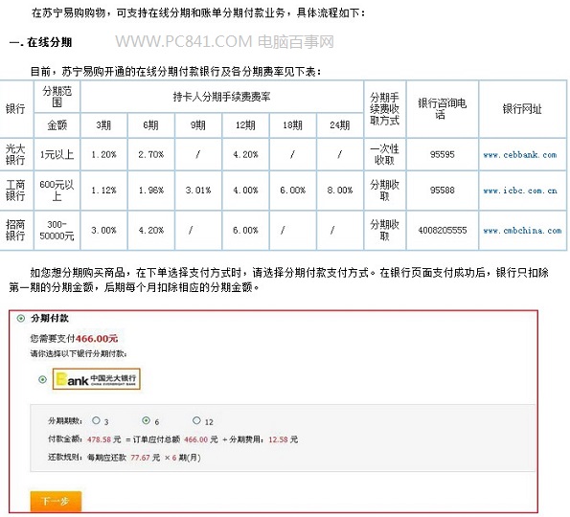This screenshot has height=517, width=570.
Task: Click the 下一步 button
Action: pos(56,502)
